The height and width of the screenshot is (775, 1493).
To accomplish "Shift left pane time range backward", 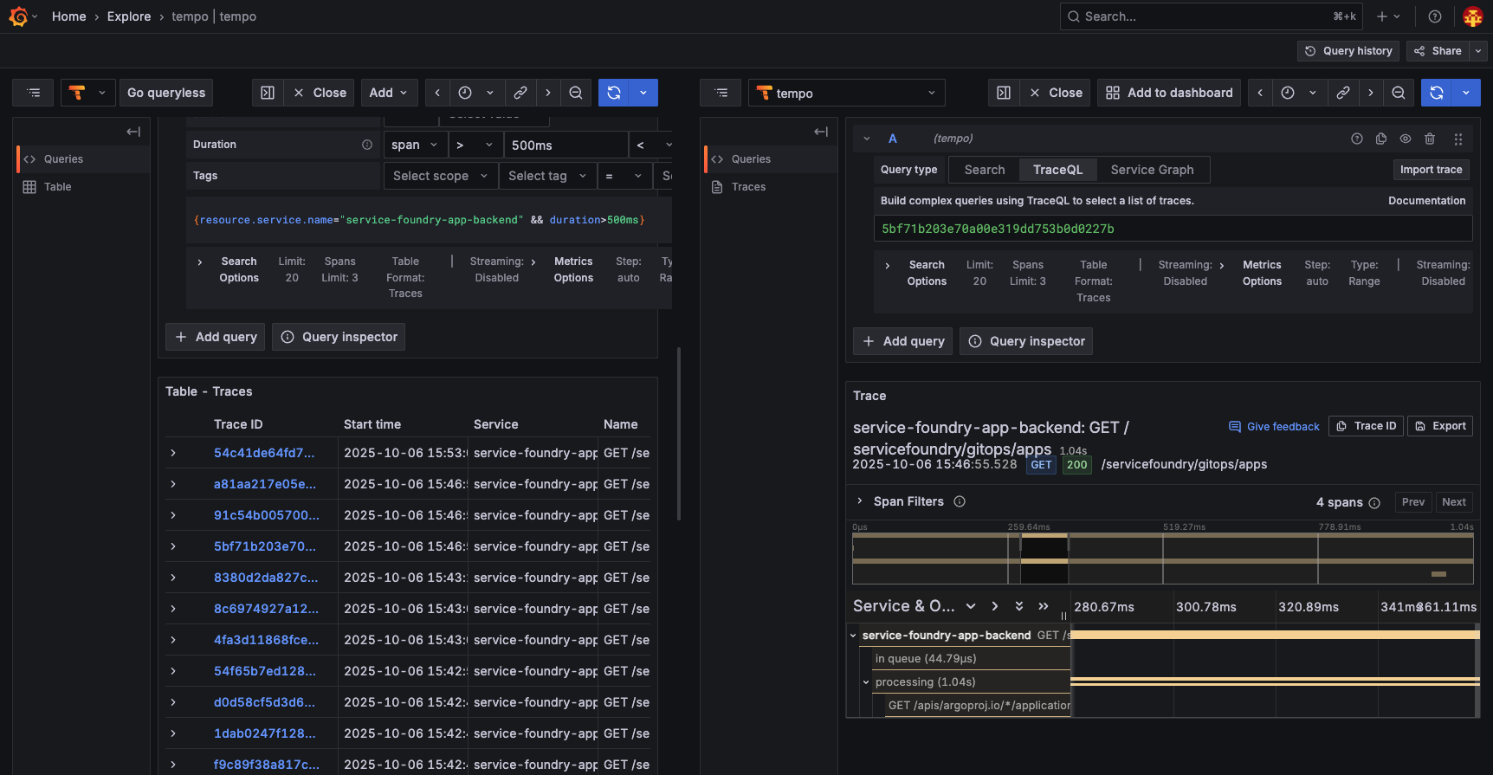I will pos(437,93).
